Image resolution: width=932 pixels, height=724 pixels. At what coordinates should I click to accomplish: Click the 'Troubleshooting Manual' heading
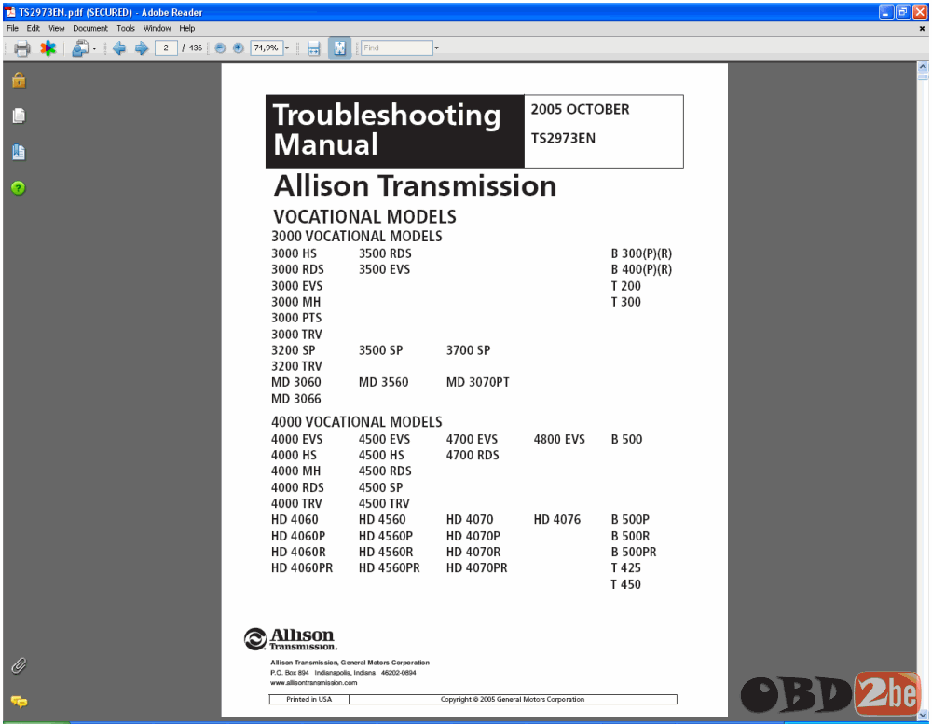pos(387,130)
